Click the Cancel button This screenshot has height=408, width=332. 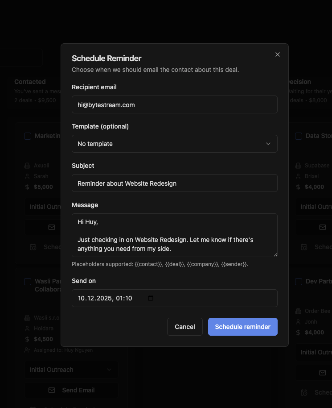coord(184,327)
